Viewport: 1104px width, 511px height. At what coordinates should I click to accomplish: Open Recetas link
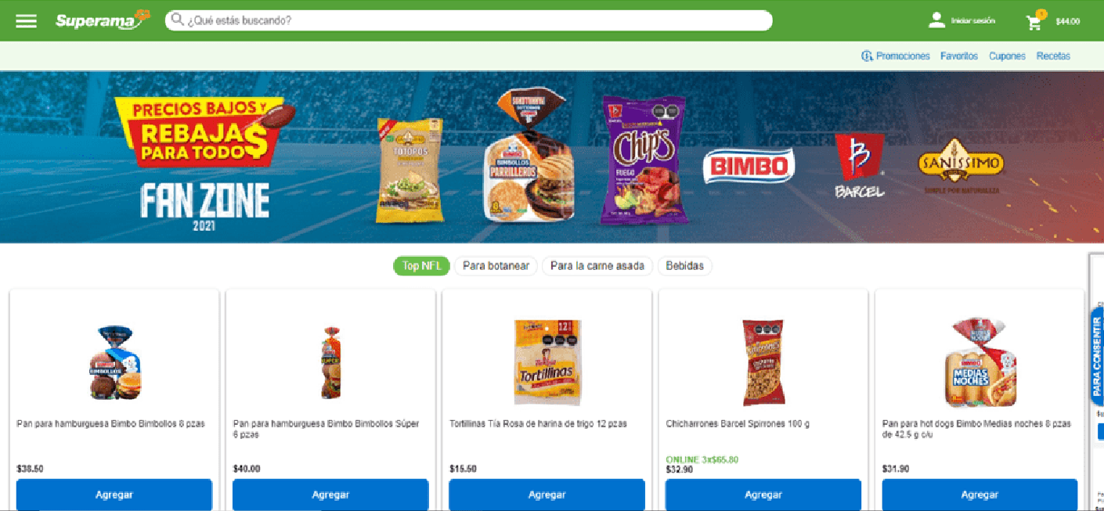(1053, 56)
